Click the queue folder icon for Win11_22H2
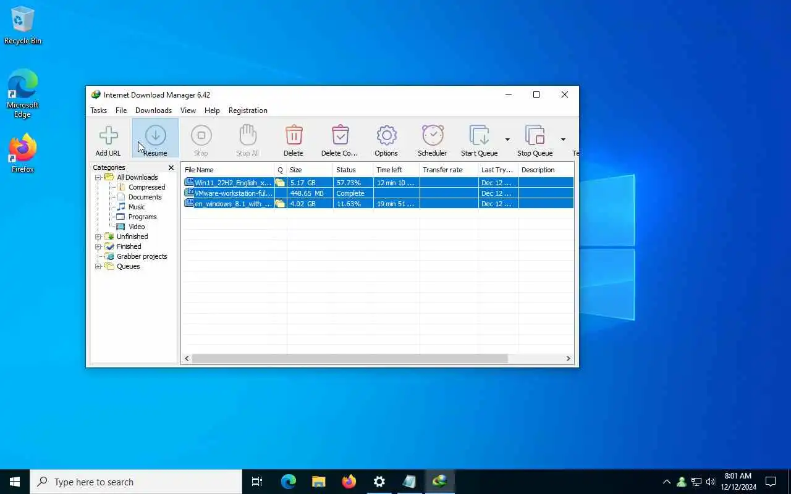Screen dimensions: 791x494 (281, 183)
